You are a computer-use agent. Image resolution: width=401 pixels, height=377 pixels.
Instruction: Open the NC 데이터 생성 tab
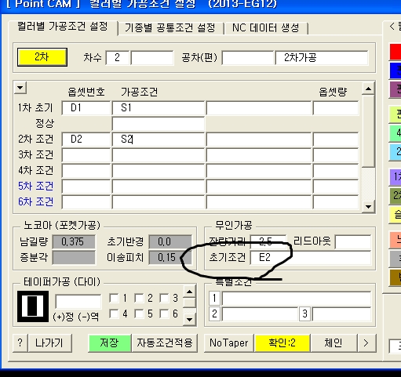(266, 27)
